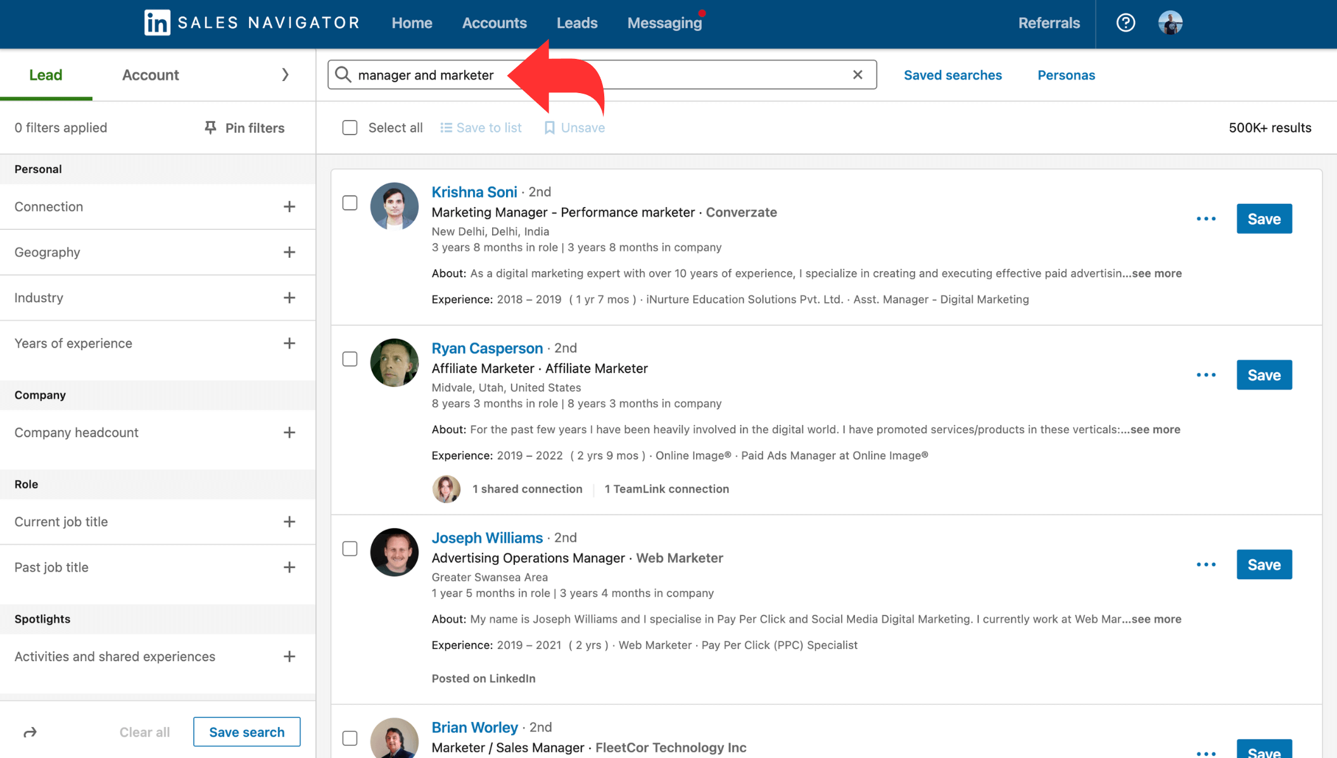Click the Unsave bookmark icon
The image size is (1337, 758).
(x=548, y=127)
